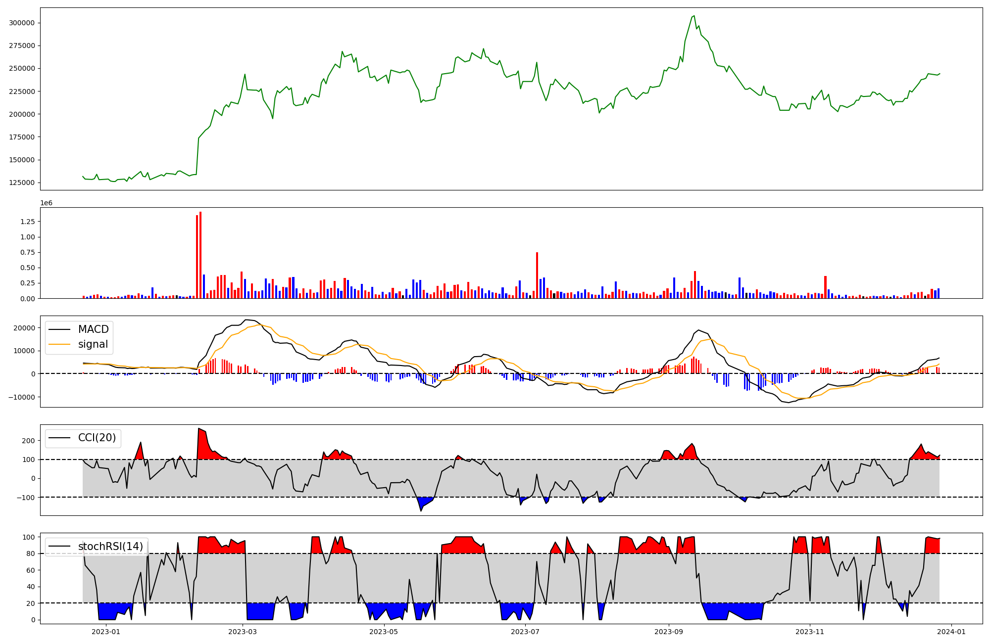The image size is (990, 643).
Task: Click the stochRSI(14) legend entry
Action: (x=110, y=547)
